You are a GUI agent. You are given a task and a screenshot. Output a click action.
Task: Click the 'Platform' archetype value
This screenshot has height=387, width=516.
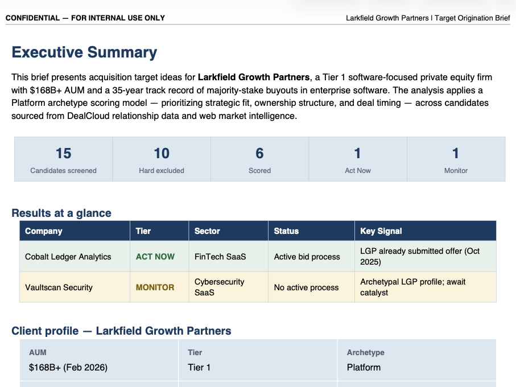pyautogui.click(x=364, y=367)
